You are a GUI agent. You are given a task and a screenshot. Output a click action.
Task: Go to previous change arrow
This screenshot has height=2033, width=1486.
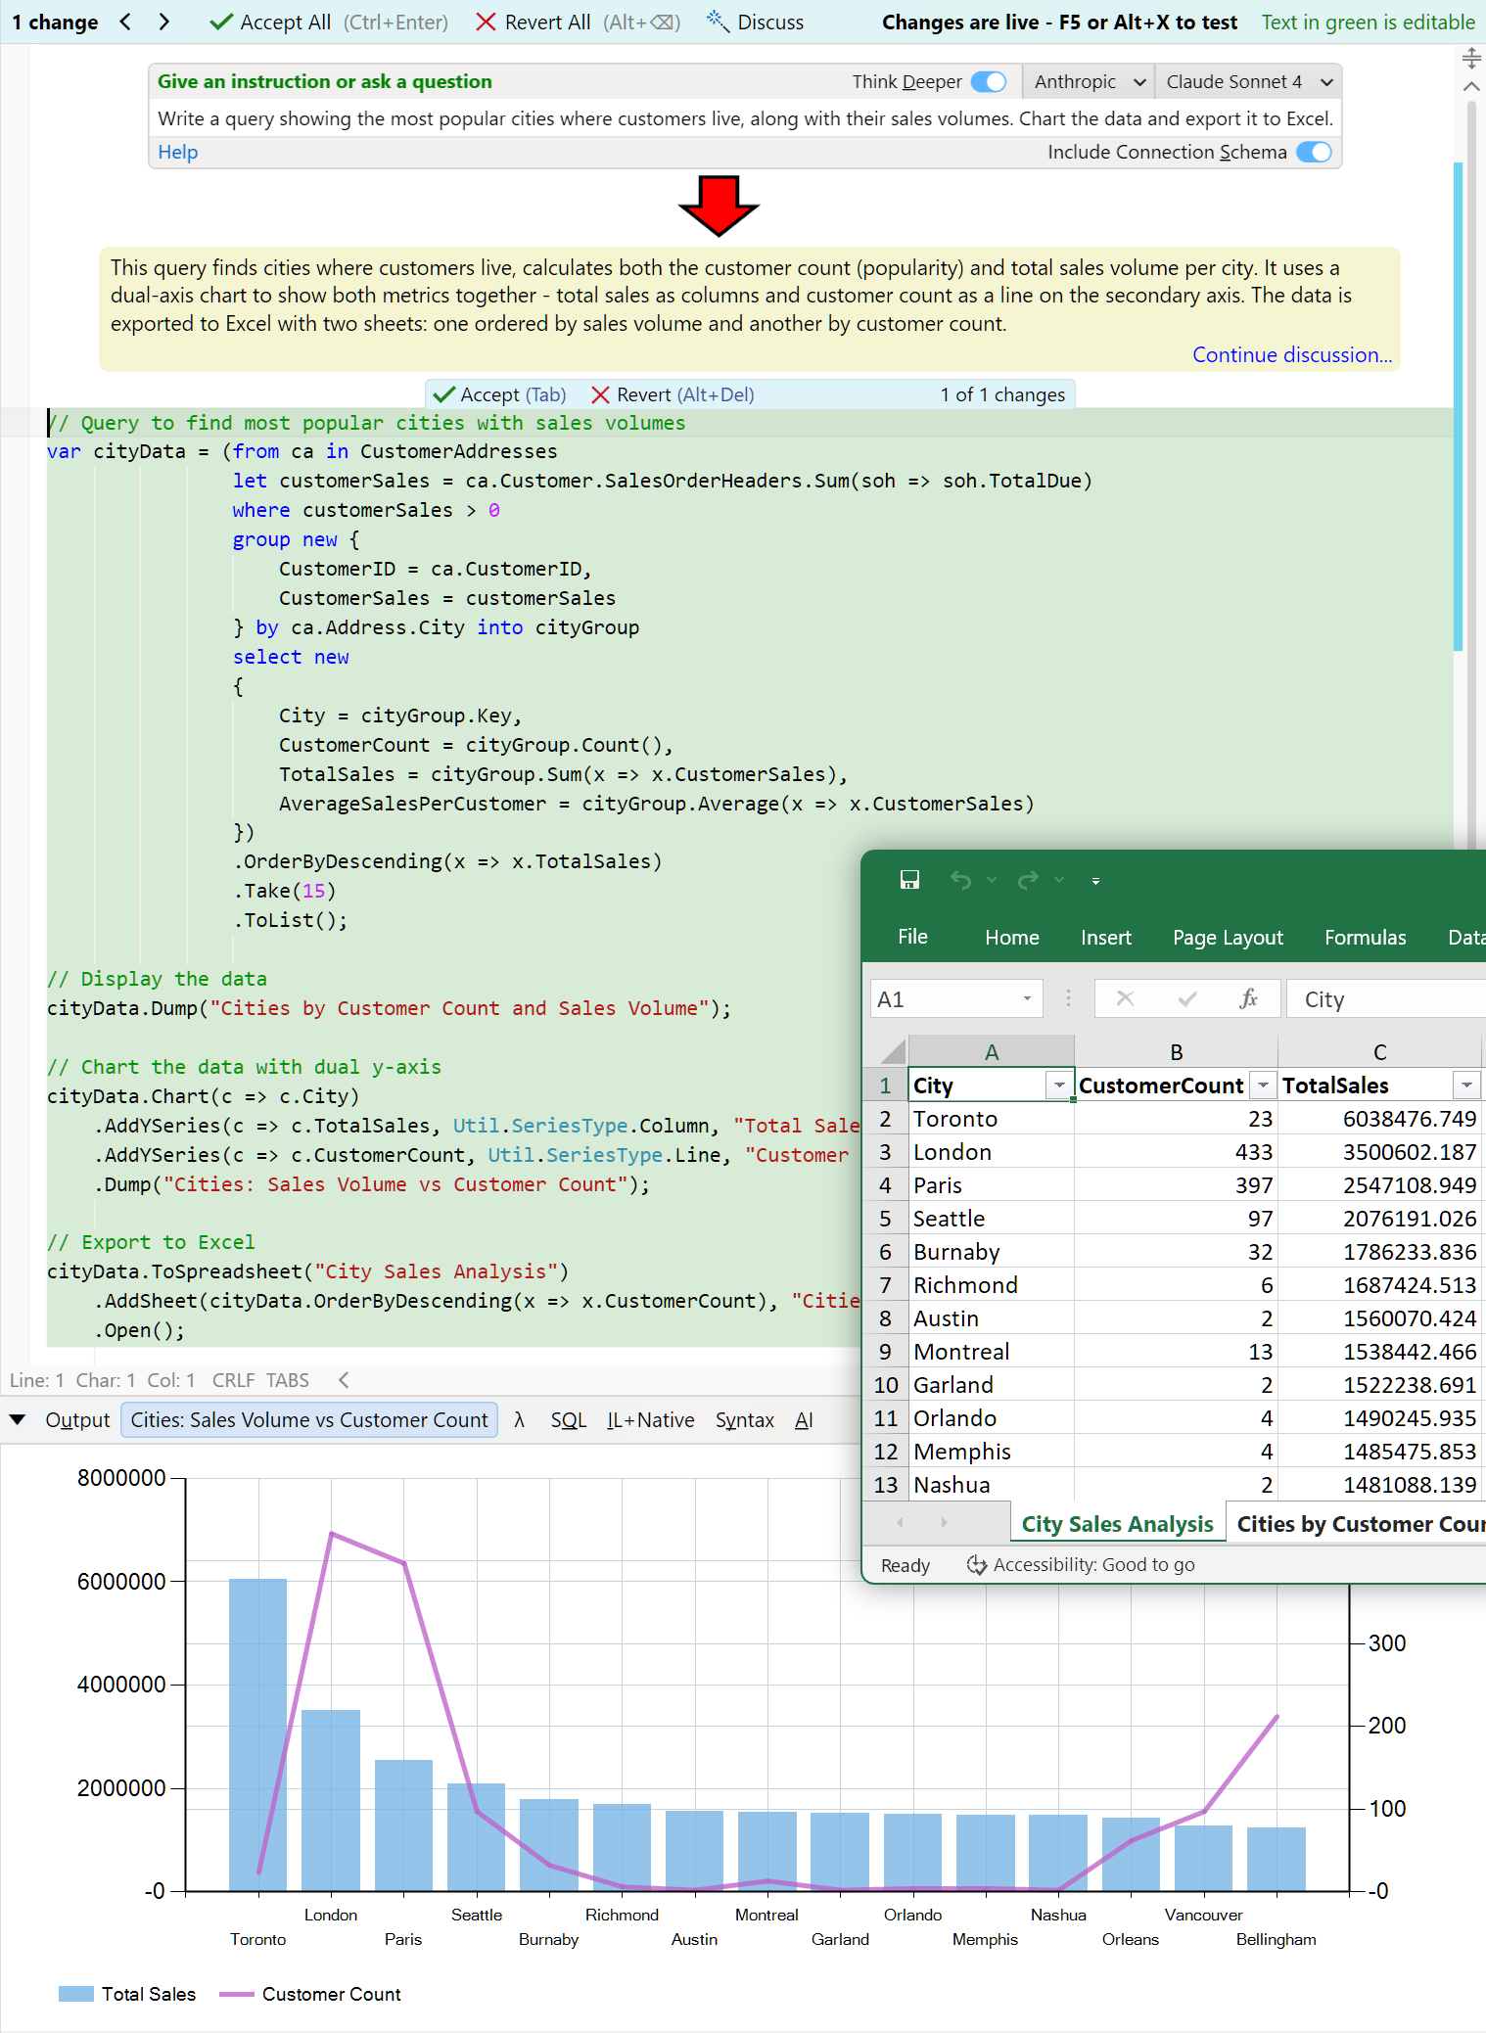point(125,22)
